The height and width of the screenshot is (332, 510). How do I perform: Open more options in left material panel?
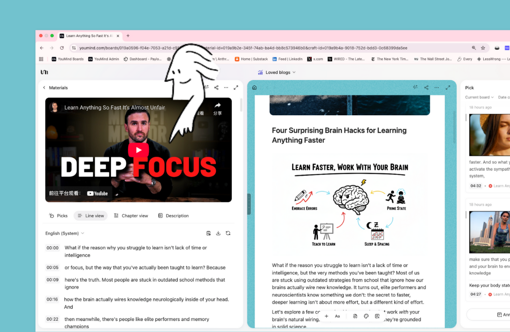click(226, 88)
